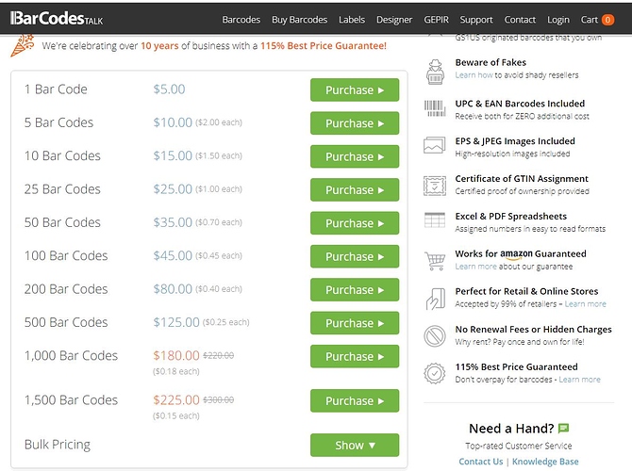Open the Barcodes menu item
Viewport: 632px width, 471px height.
(x=241, y=20)
